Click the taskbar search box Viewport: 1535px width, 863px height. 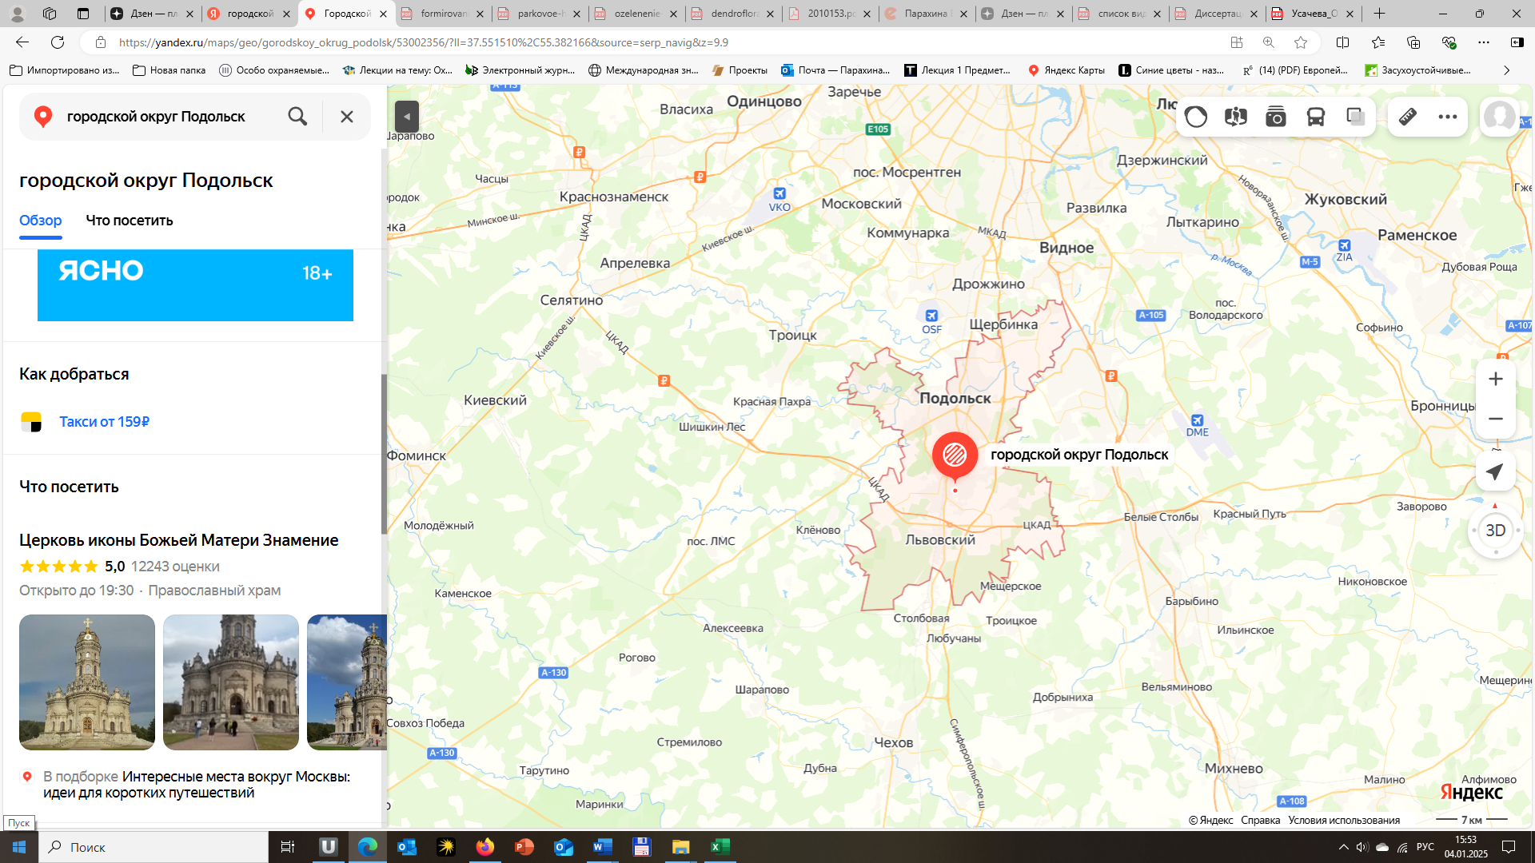[153, 847]
